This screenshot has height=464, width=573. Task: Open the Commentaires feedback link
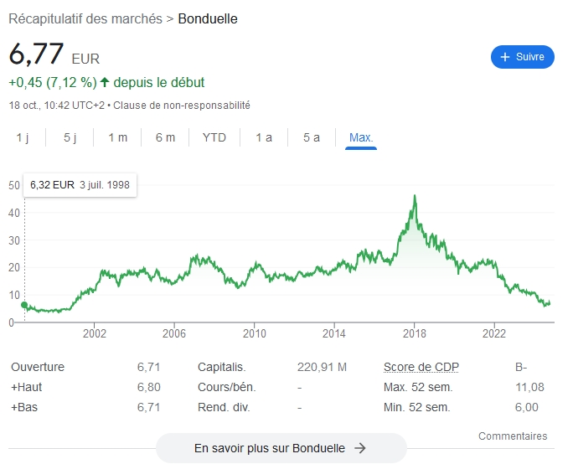coord(513,436)
